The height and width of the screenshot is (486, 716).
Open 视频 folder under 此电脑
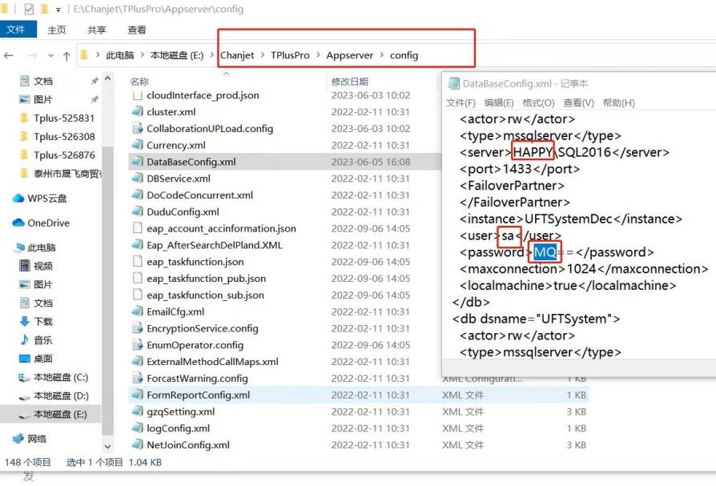click(x=43, y=266)
